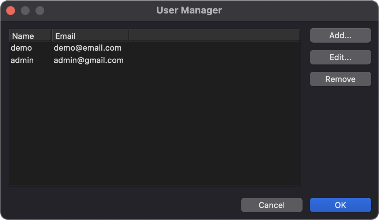Click the gray minimize window button
Image resolution: width=379 pixels, height=220 pixels.
point(25,11)
